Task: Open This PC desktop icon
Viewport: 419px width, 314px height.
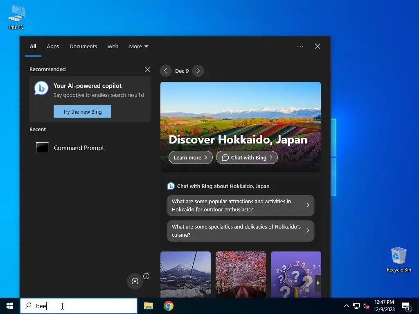Action: pyautogui.click(x=16, y=16)
